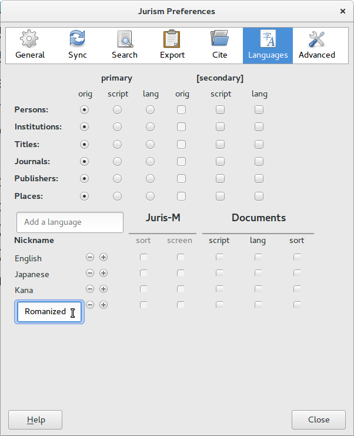Viewport: 354px width, 436px height.
Task: Check Juris-M sort for English
Action: point(143,257)
